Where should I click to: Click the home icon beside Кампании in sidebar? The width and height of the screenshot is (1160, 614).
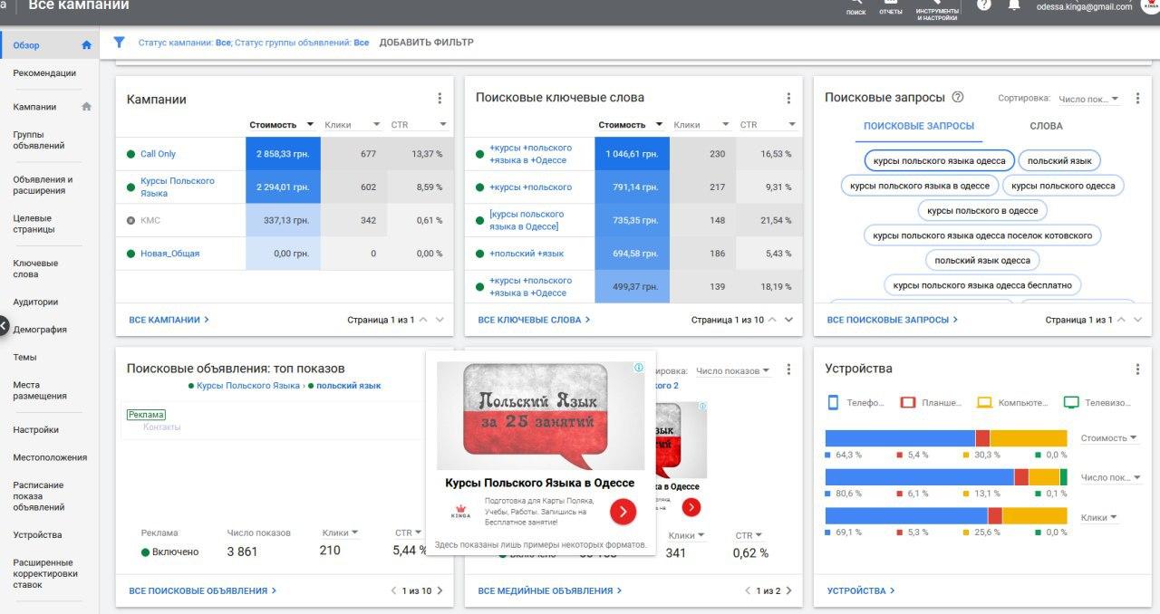pyautogui.click(x=87, y=106)
